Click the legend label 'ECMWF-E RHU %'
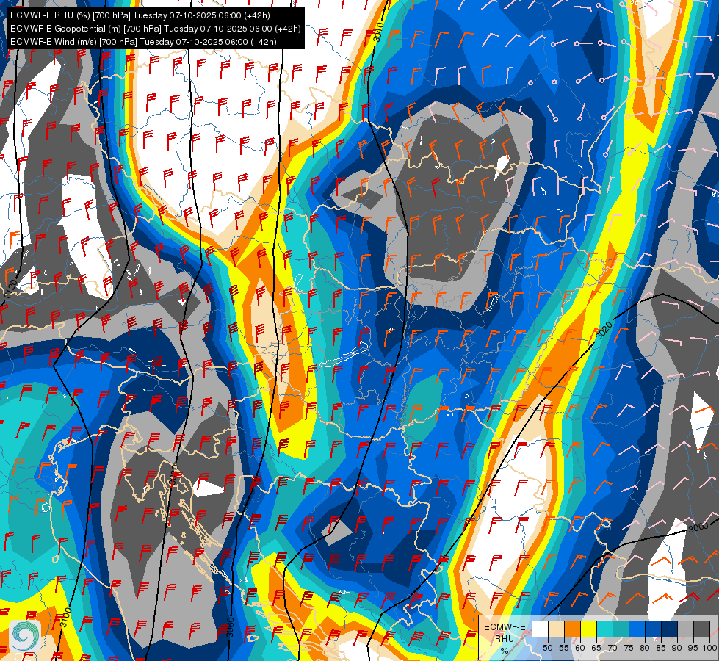 [505, 638]
